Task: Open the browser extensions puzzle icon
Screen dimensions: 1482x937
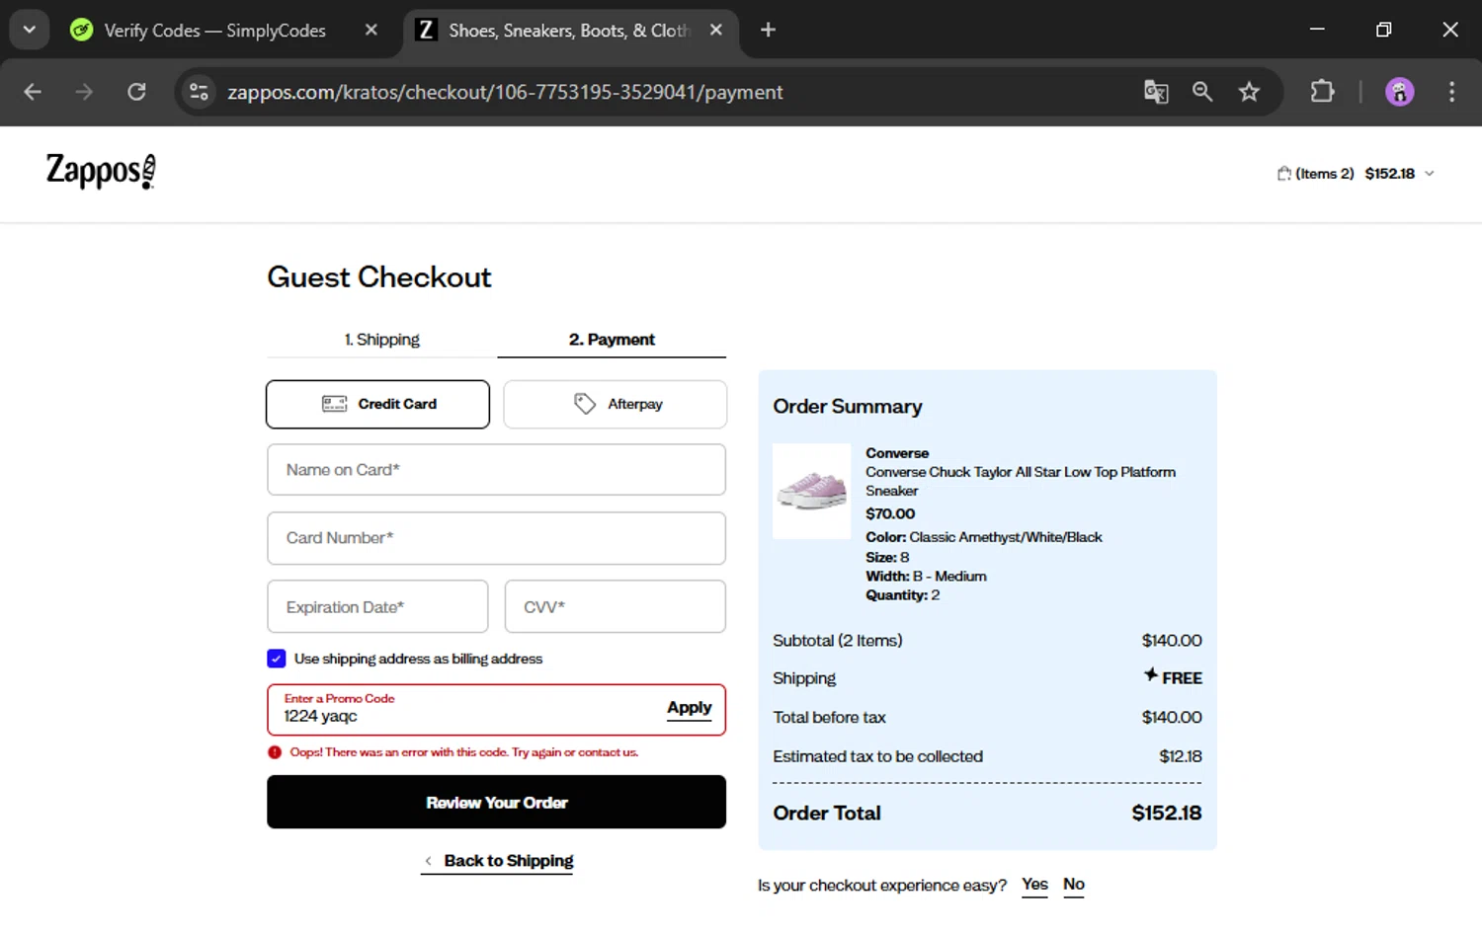Action: [x=1321, y=92]
